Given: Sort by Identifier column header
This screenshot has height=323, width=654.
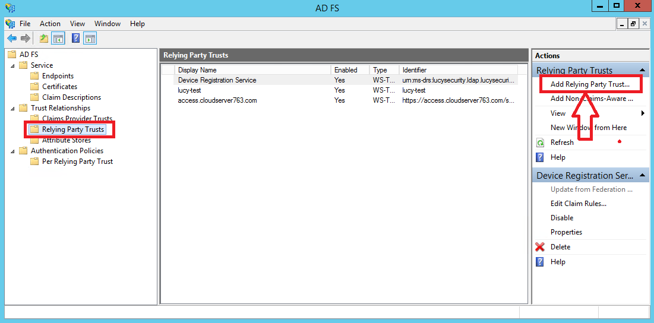Looking at the screenshot, I should [x=458, y=70].
